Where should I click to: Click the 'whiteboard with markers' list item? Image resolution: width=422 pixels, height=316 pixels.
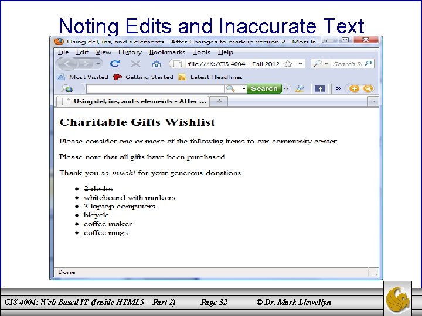coord(130,198)
